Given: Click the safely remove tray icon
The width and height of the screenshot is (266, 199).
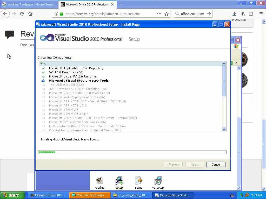Looking at the screenshot, I should point(242,195).
